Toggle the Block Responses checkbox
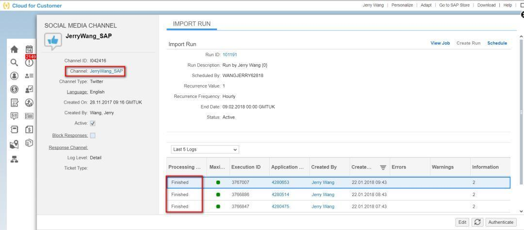Screen dimensions: 524x230 click(93, 135)
